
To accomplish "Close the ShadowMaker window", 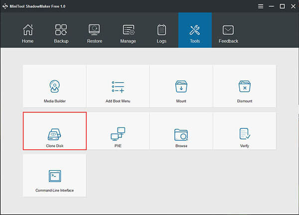I will point(293,6).
